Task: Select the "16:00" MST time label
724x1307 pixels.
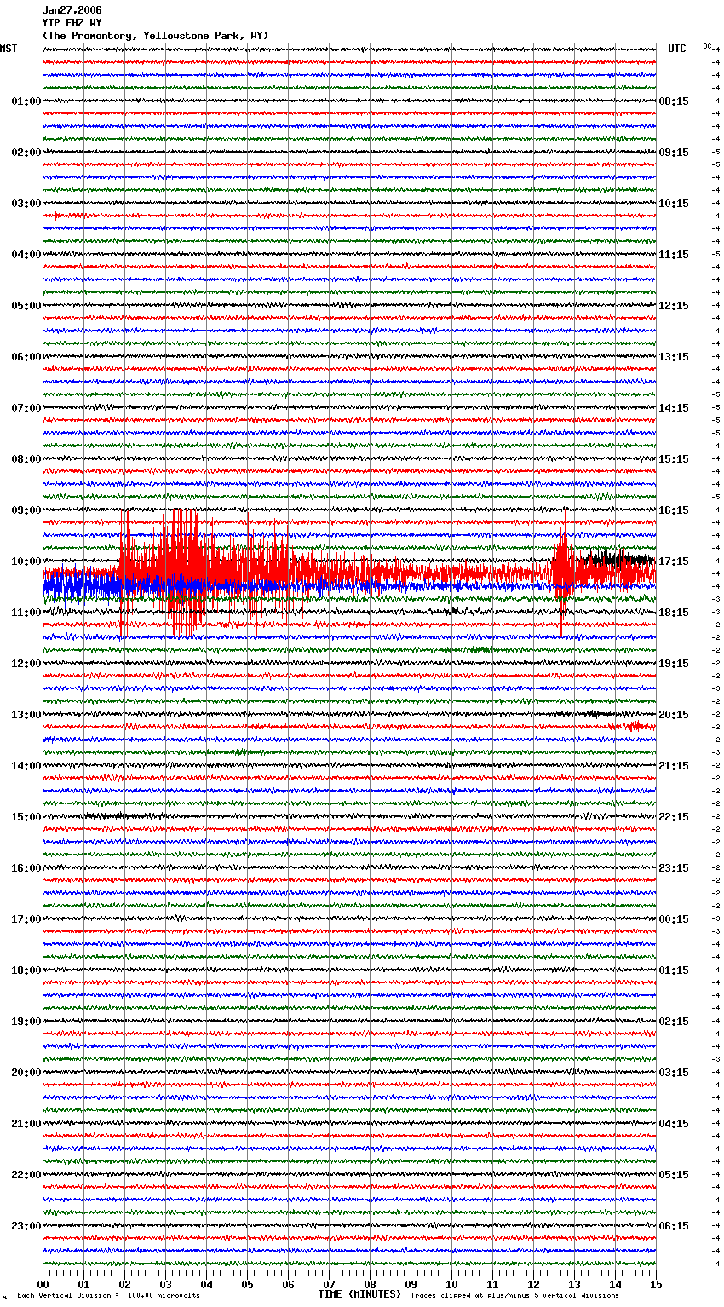Action: tap(26, 868)
